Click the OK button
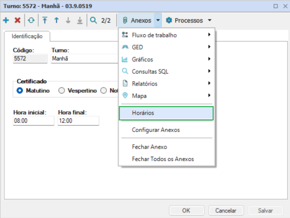 click(186, 210)
